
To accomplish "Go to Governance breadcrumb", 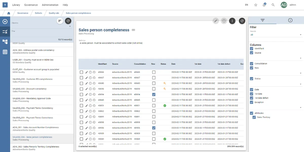I will click(23, 13).
